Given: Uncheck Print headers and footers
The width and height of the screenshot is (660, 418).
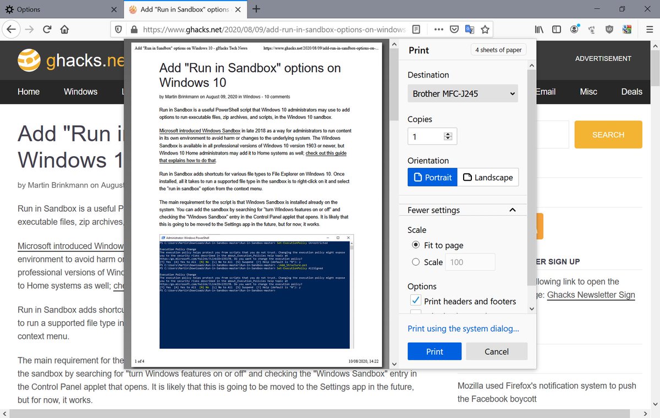Looking at the screenshot, I should [x=416, y=301].
